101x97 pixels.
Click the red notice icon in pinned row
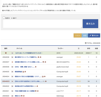pyautogui.click(x=6, y=53)
